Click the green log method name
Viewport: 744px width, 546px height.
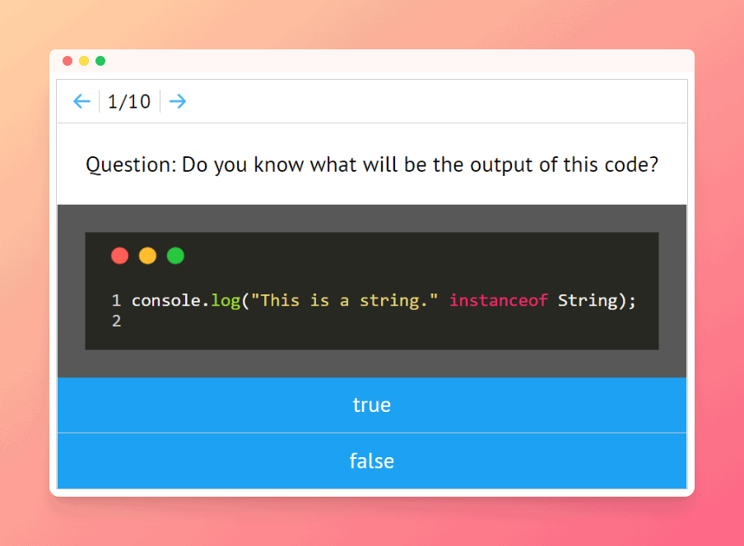pyautogui.click(x=226, y=300)
